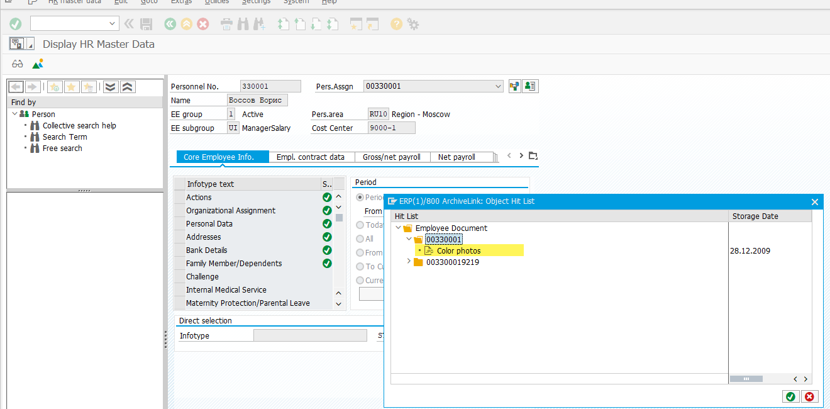
Task: Switch to Gross/net payroll tab
Action: click(392, 157)
